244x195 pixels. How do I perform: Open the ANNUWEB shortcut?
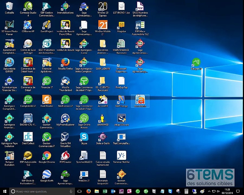[103, 120]
